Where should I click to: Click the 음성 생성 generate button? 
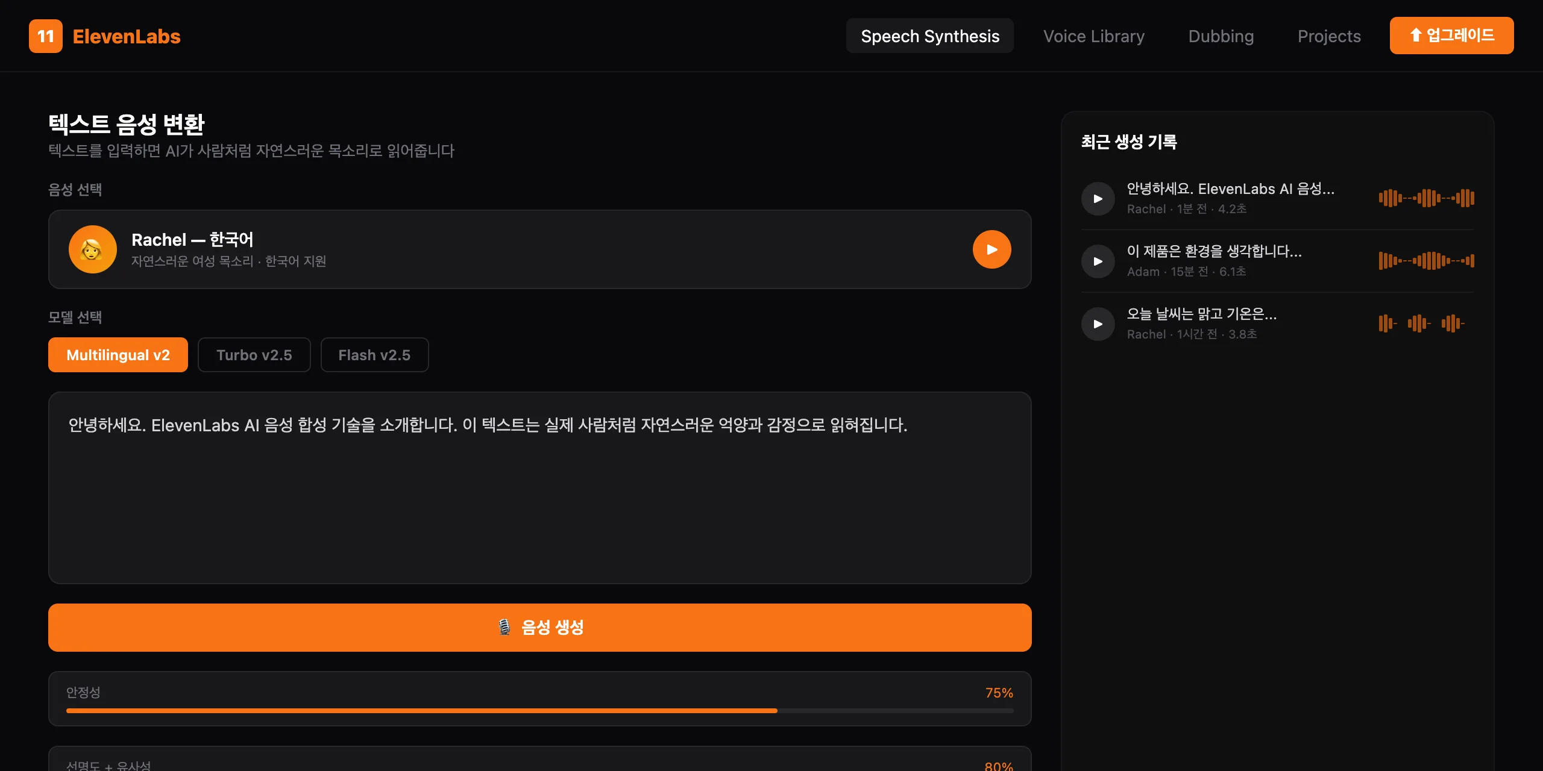540,628
